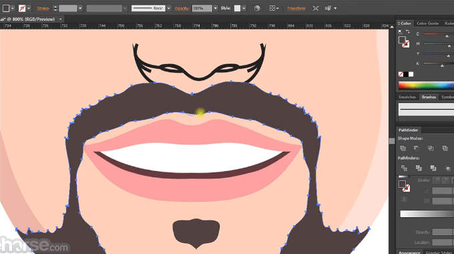Open the Transform panel link

(x=296, y=9)
